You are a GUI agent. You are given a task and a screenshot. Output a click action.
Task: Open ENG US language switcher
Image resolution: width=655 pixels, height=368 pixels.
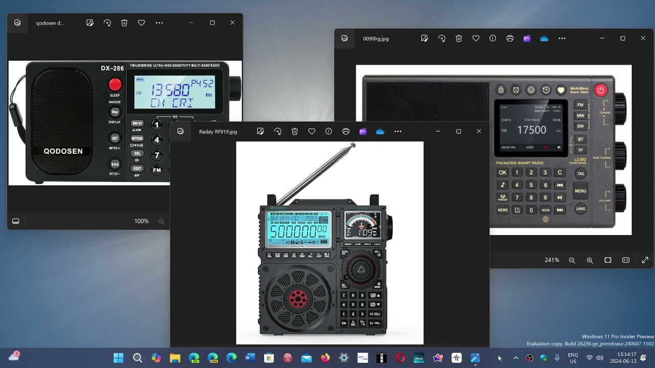coord(573,358)
